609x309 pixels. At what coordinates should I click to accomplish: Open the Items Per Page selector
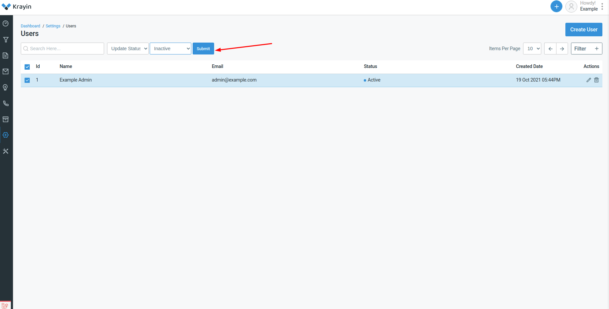(532, 48)
